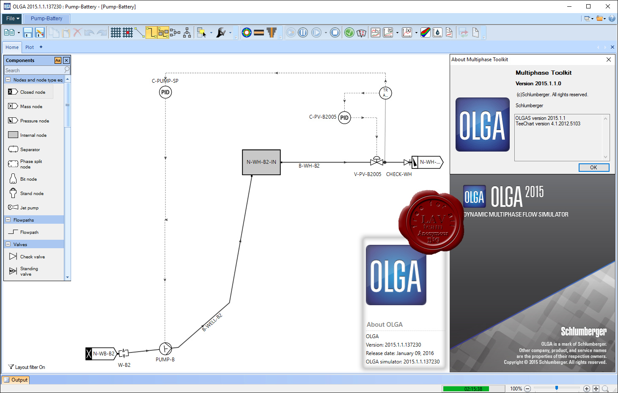Click the horizontal tree layout icon

175,33
